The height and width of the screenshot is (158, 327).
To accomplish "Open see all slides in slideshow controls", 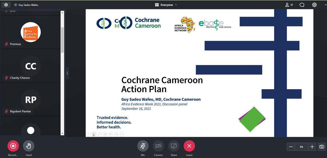I will (x=105, y=134).
